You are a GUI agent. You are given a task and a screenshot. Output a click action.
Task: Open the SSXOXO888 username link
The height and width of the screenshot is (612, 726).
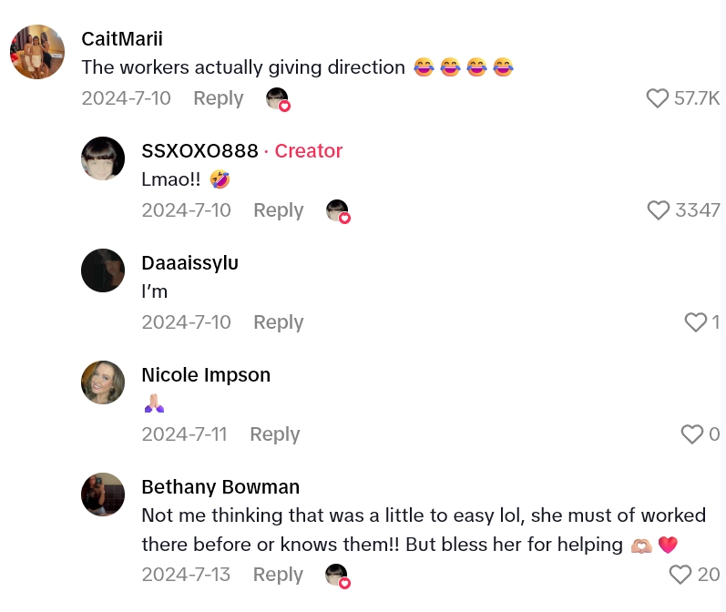(x=199, y=151)
